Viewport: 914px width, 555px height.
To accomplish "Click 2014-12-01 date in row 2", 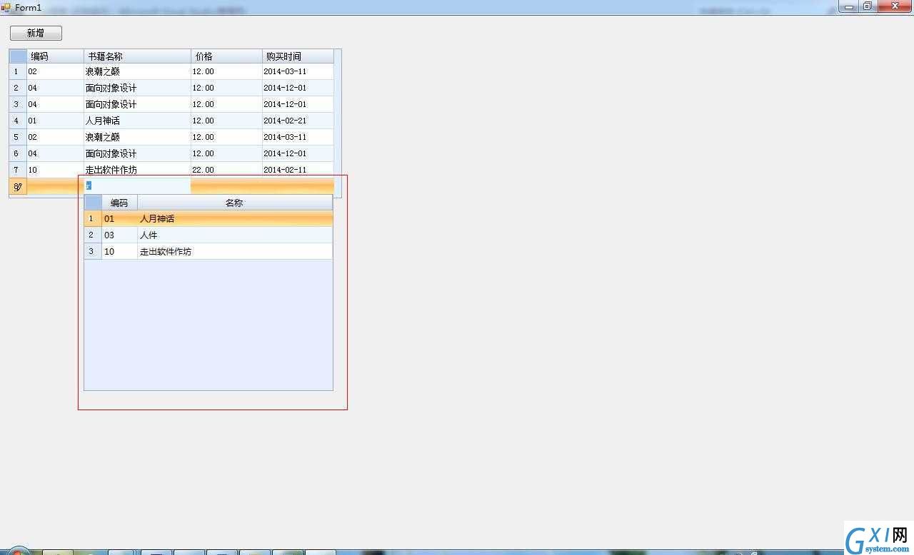I will pos(298,88).
